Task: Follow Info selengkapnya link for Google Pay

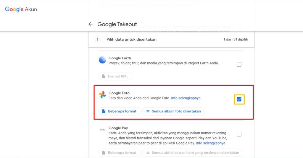Action: (x=210, y=143)
